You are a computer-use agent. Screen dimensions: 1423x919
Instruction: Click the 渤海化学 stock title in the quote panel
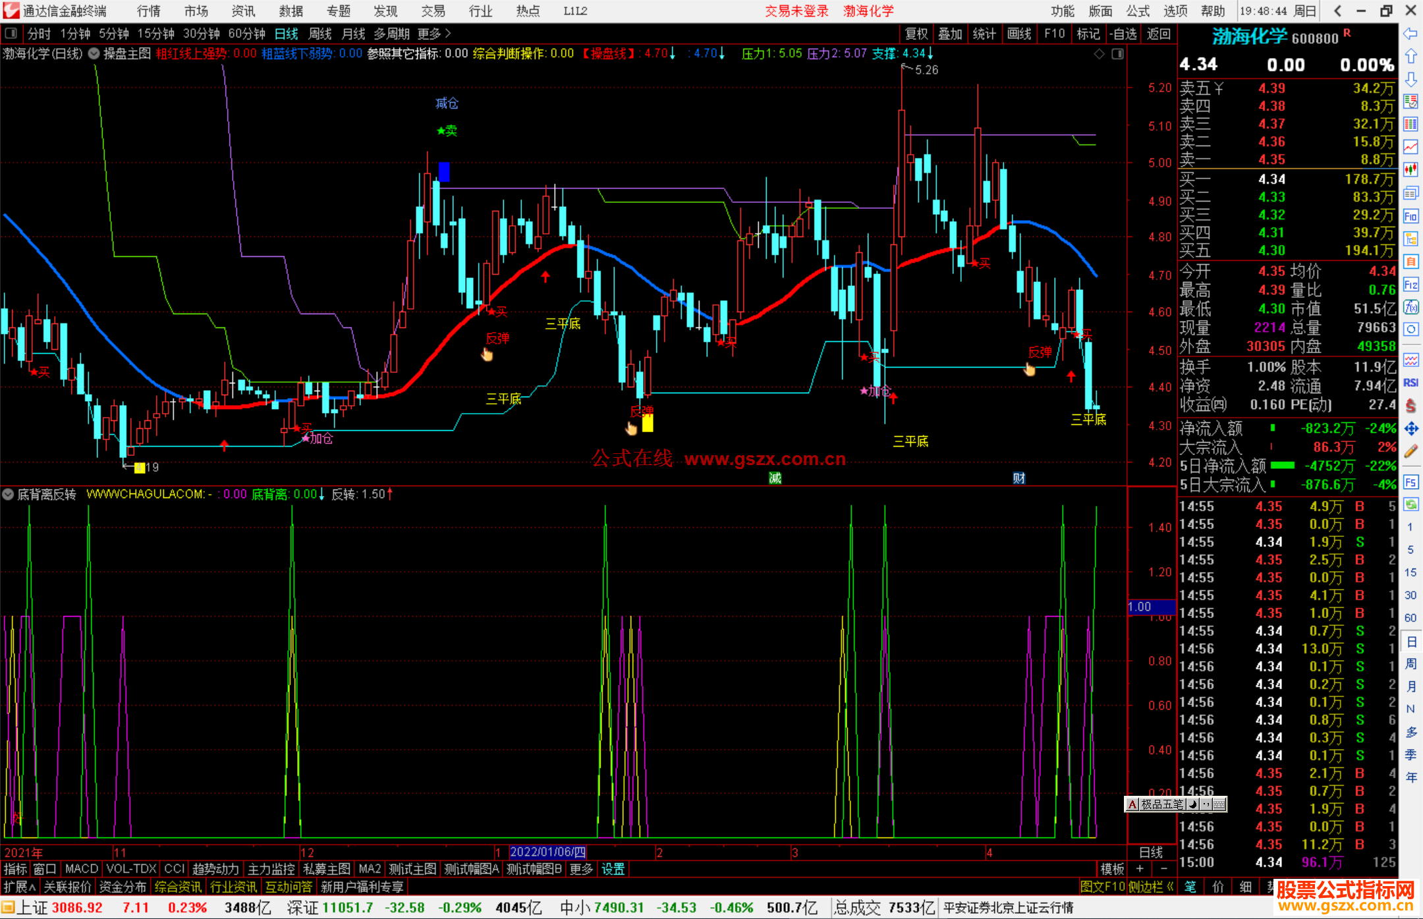click(x=1250, y=37)
